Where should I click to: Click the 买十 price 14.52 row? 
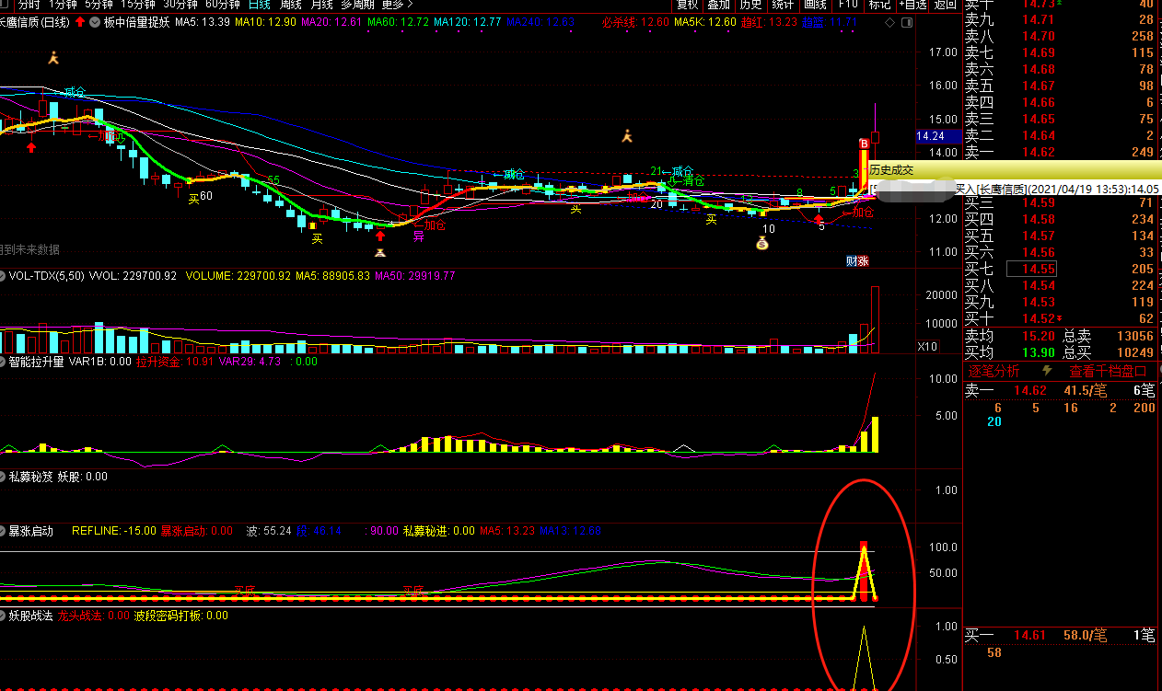[1060, 318]
